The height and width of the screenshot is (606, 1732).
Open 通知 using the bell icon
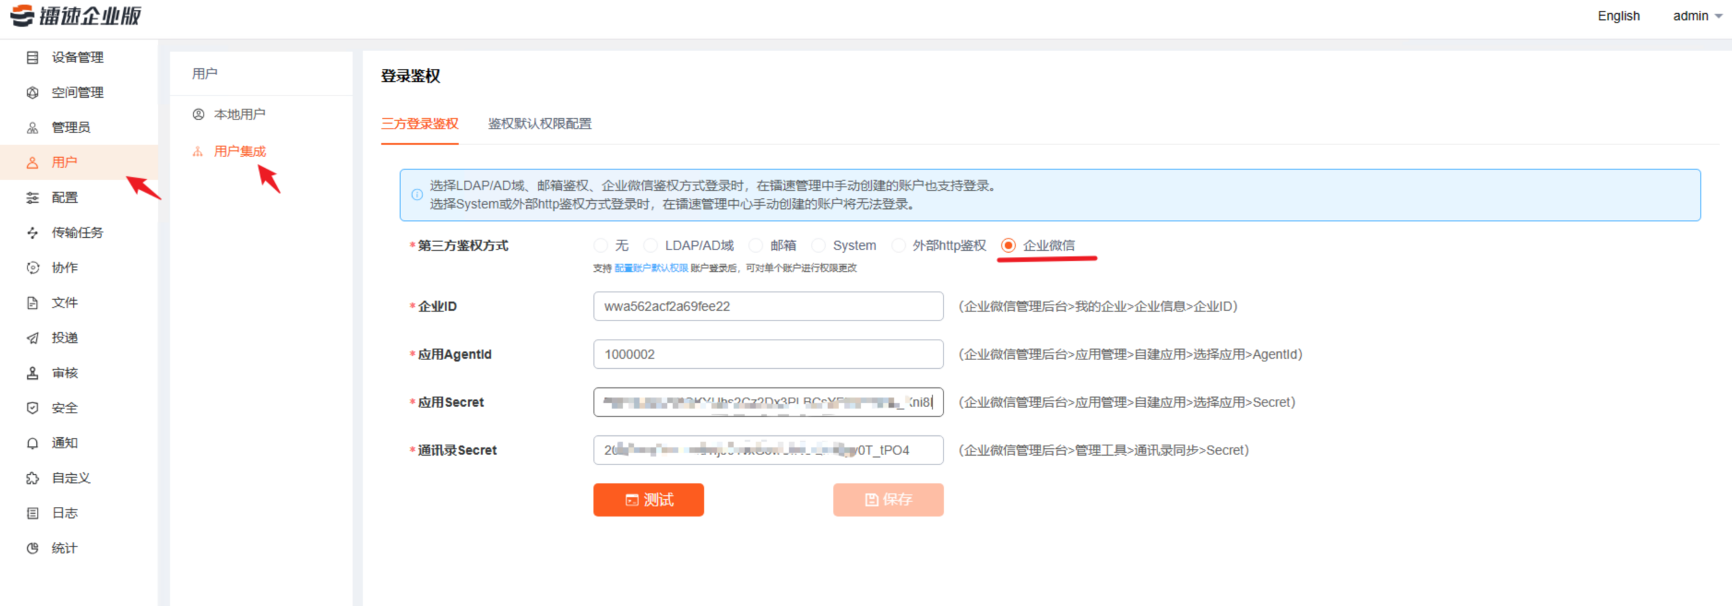[x=32, y=443]
